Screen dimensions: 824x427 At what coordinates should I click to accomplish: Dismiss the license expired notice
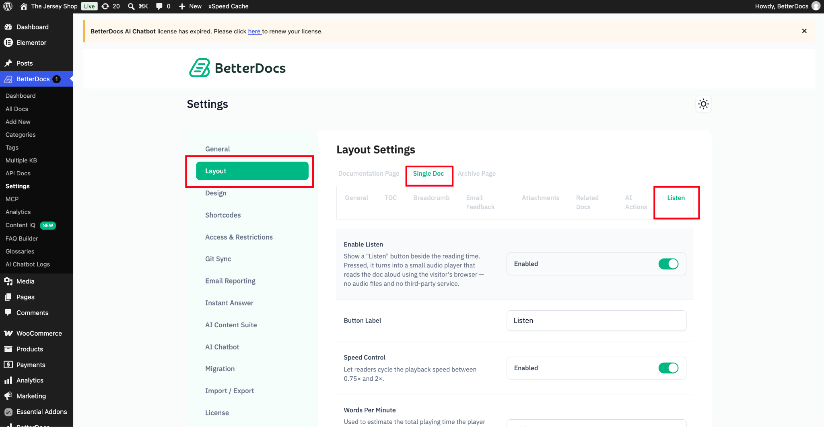[x=804, y=31]
